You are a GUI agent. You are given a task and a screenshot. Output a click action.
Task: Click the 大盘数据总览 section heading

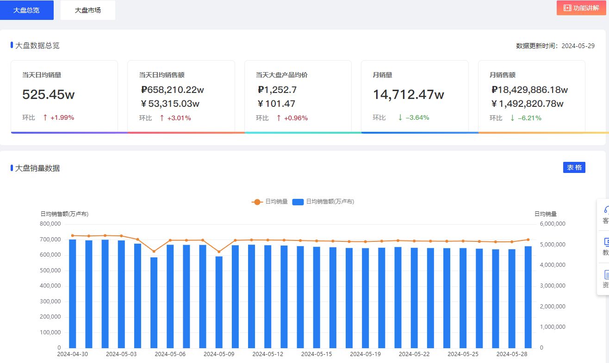(x=37, y=45)
